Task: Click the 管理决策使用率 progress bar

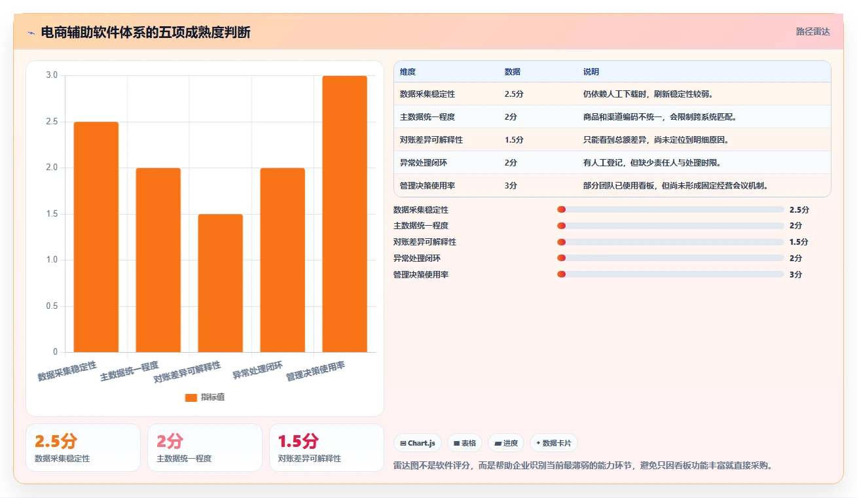Action: (670, 274)
